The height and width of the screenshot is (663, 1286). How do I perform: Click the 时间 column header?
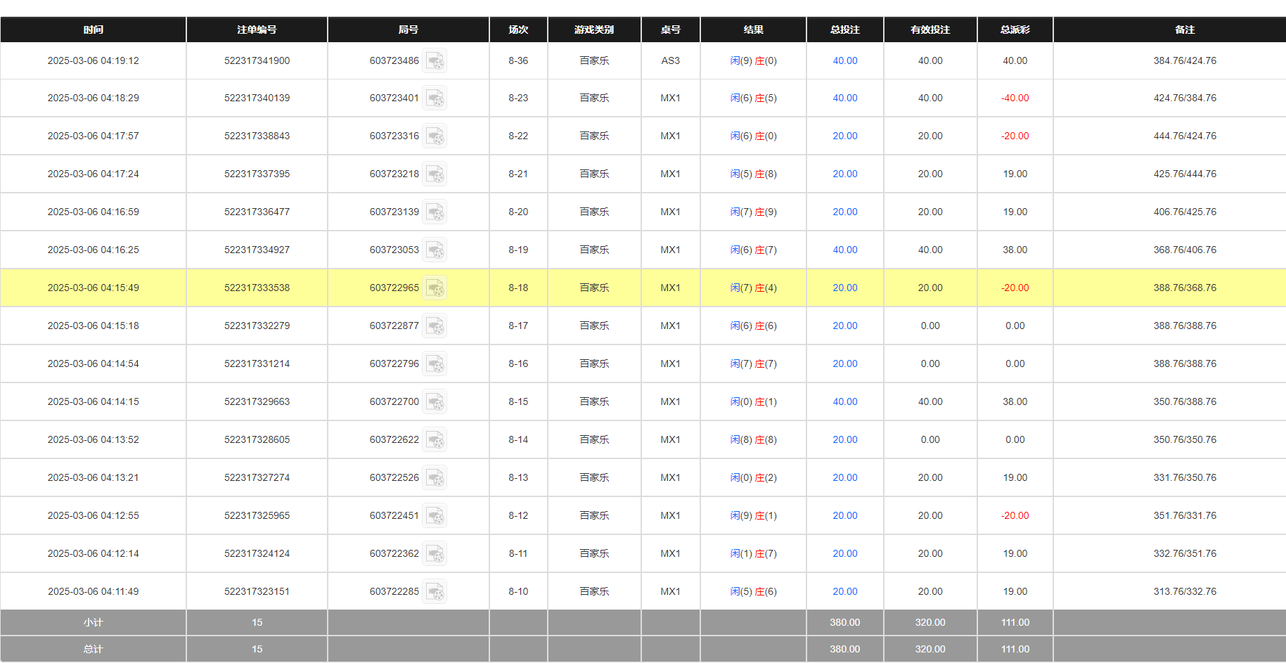(x=93, y=30)
